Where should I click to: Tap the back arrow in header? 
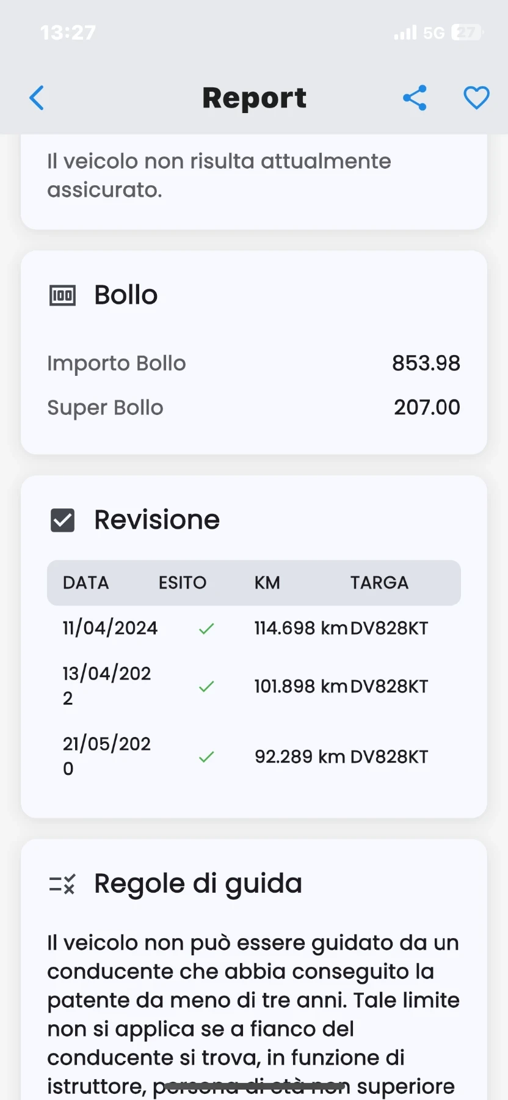[x=37, y=98]
